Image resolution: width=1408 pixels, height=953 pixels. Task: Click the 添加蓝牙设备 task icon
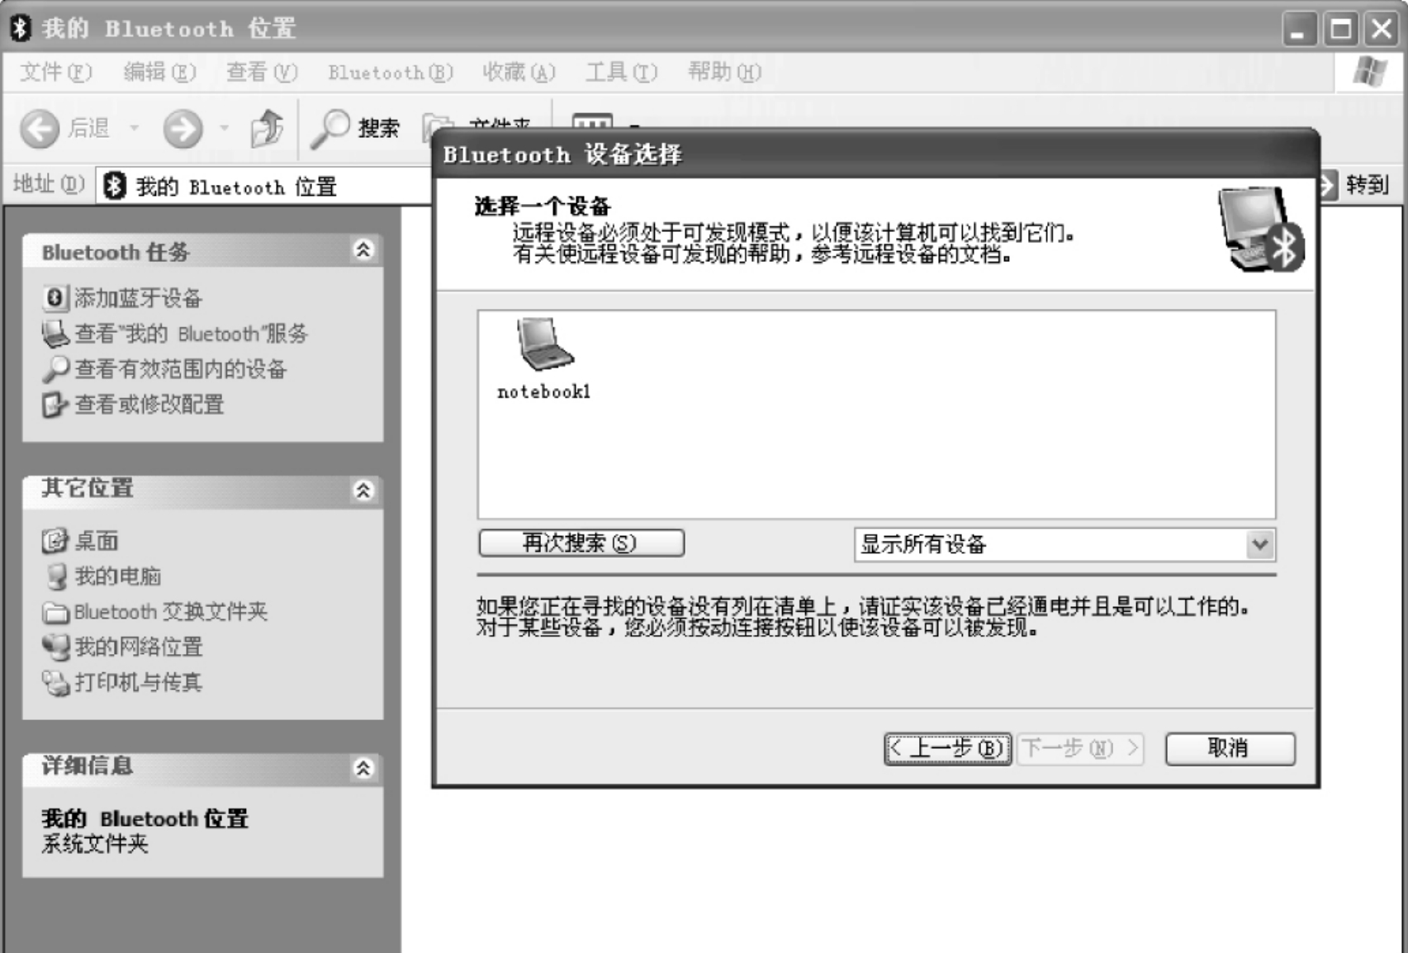pyautogui.click(x=55, y=297)
